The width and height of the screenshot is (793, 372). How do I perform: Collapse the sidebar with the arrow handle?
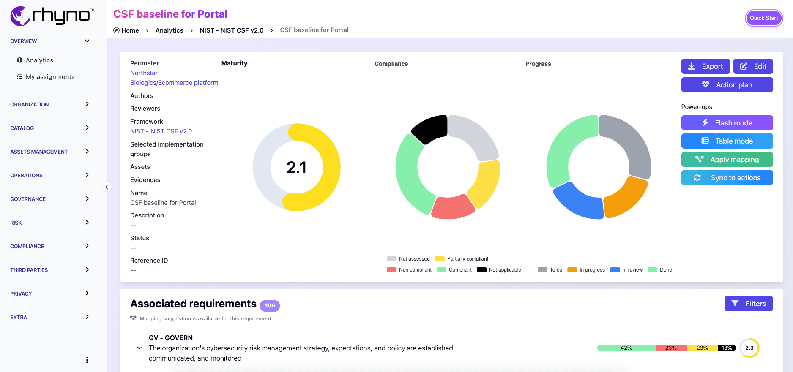pos(107,187)
